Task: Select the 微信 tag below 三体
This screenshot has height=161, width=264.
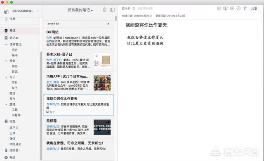Action: click(x=12, y=139)
